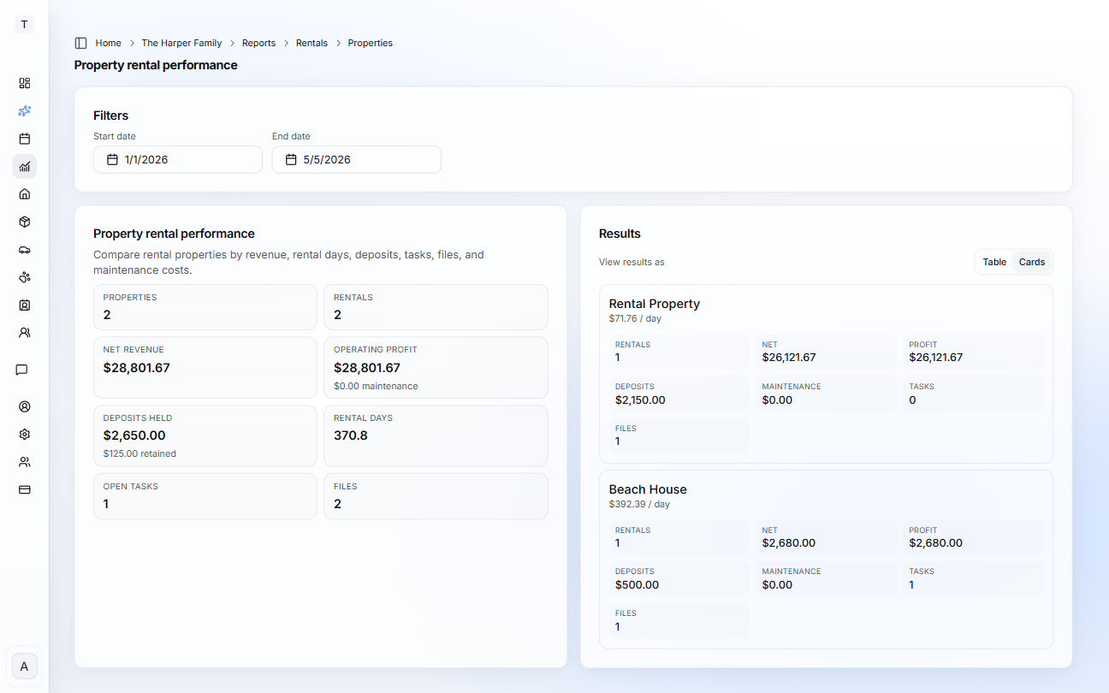Click the calendar icon in Start date field
1109x693 pixels.
click(x=112, y=159)
